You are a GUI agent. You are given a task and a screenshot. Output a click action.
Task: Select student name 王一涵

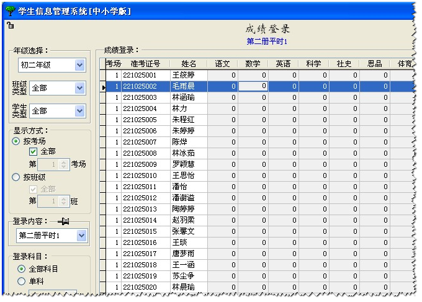coord(183,265)
